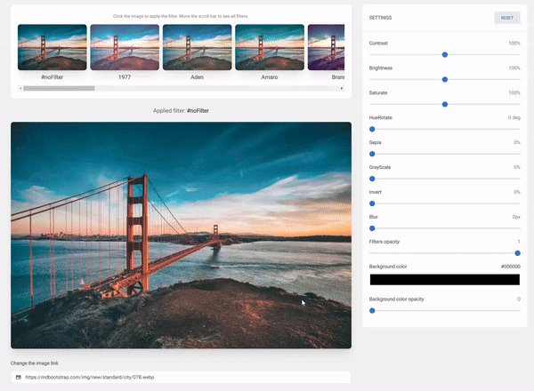534x391 pixels.
Task: Apply the Aden filter thumbnail
Action: click(198, 47)
